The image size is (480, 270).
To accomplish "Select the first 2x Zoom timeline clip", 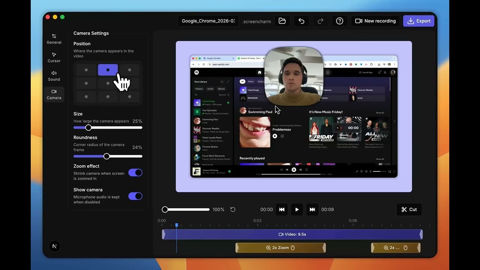I will pos(280,247).
